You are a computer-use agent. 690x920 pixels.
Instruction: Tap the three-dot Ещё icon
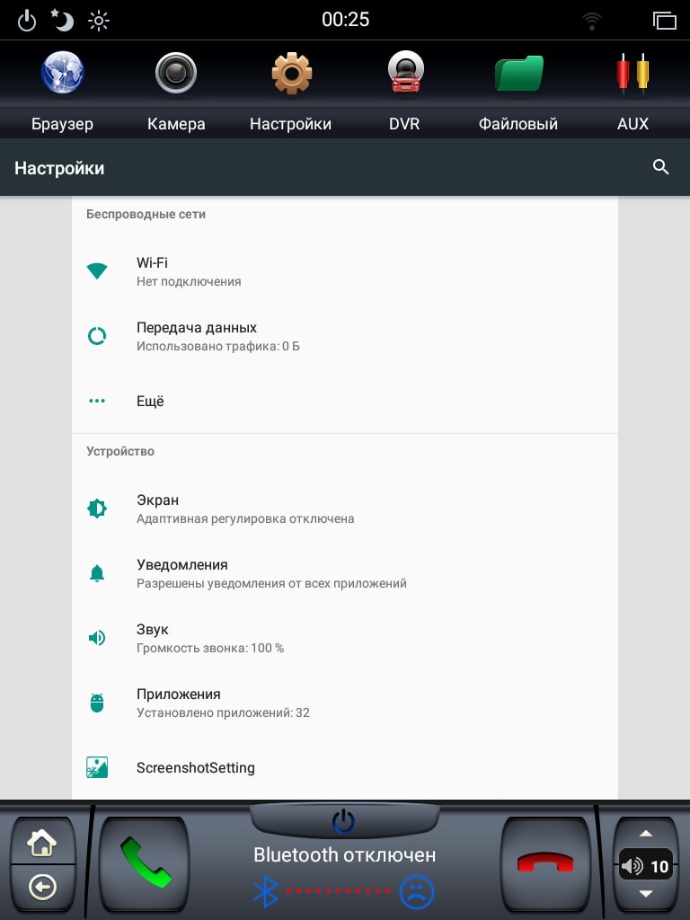click(x=97, y=401)
